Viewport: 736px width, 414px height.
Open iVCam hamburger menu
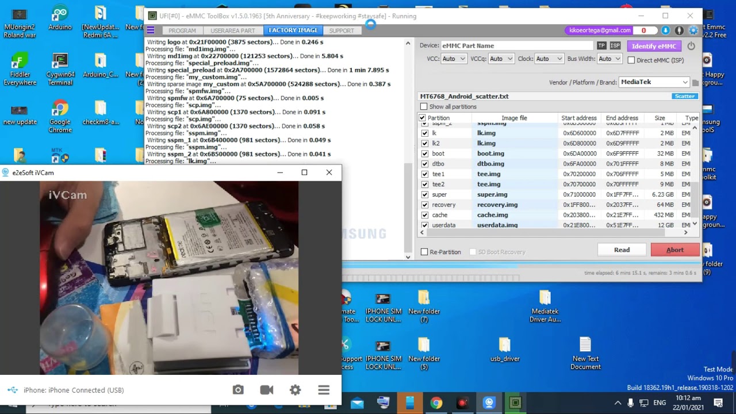tap(324, 390)
